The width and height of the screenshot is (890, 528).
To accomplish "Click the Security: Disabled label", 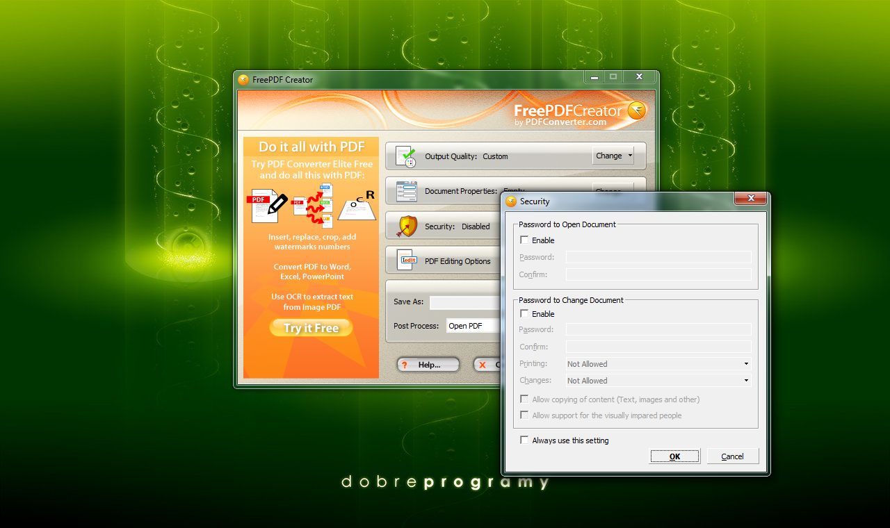I will coord(457,226).
